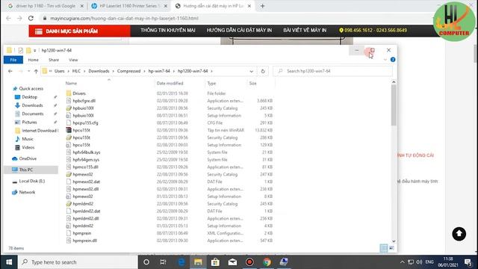This screenshot has height=269, width=478.
Task: Sort files by Date modified column
Action: click(170, 83)
